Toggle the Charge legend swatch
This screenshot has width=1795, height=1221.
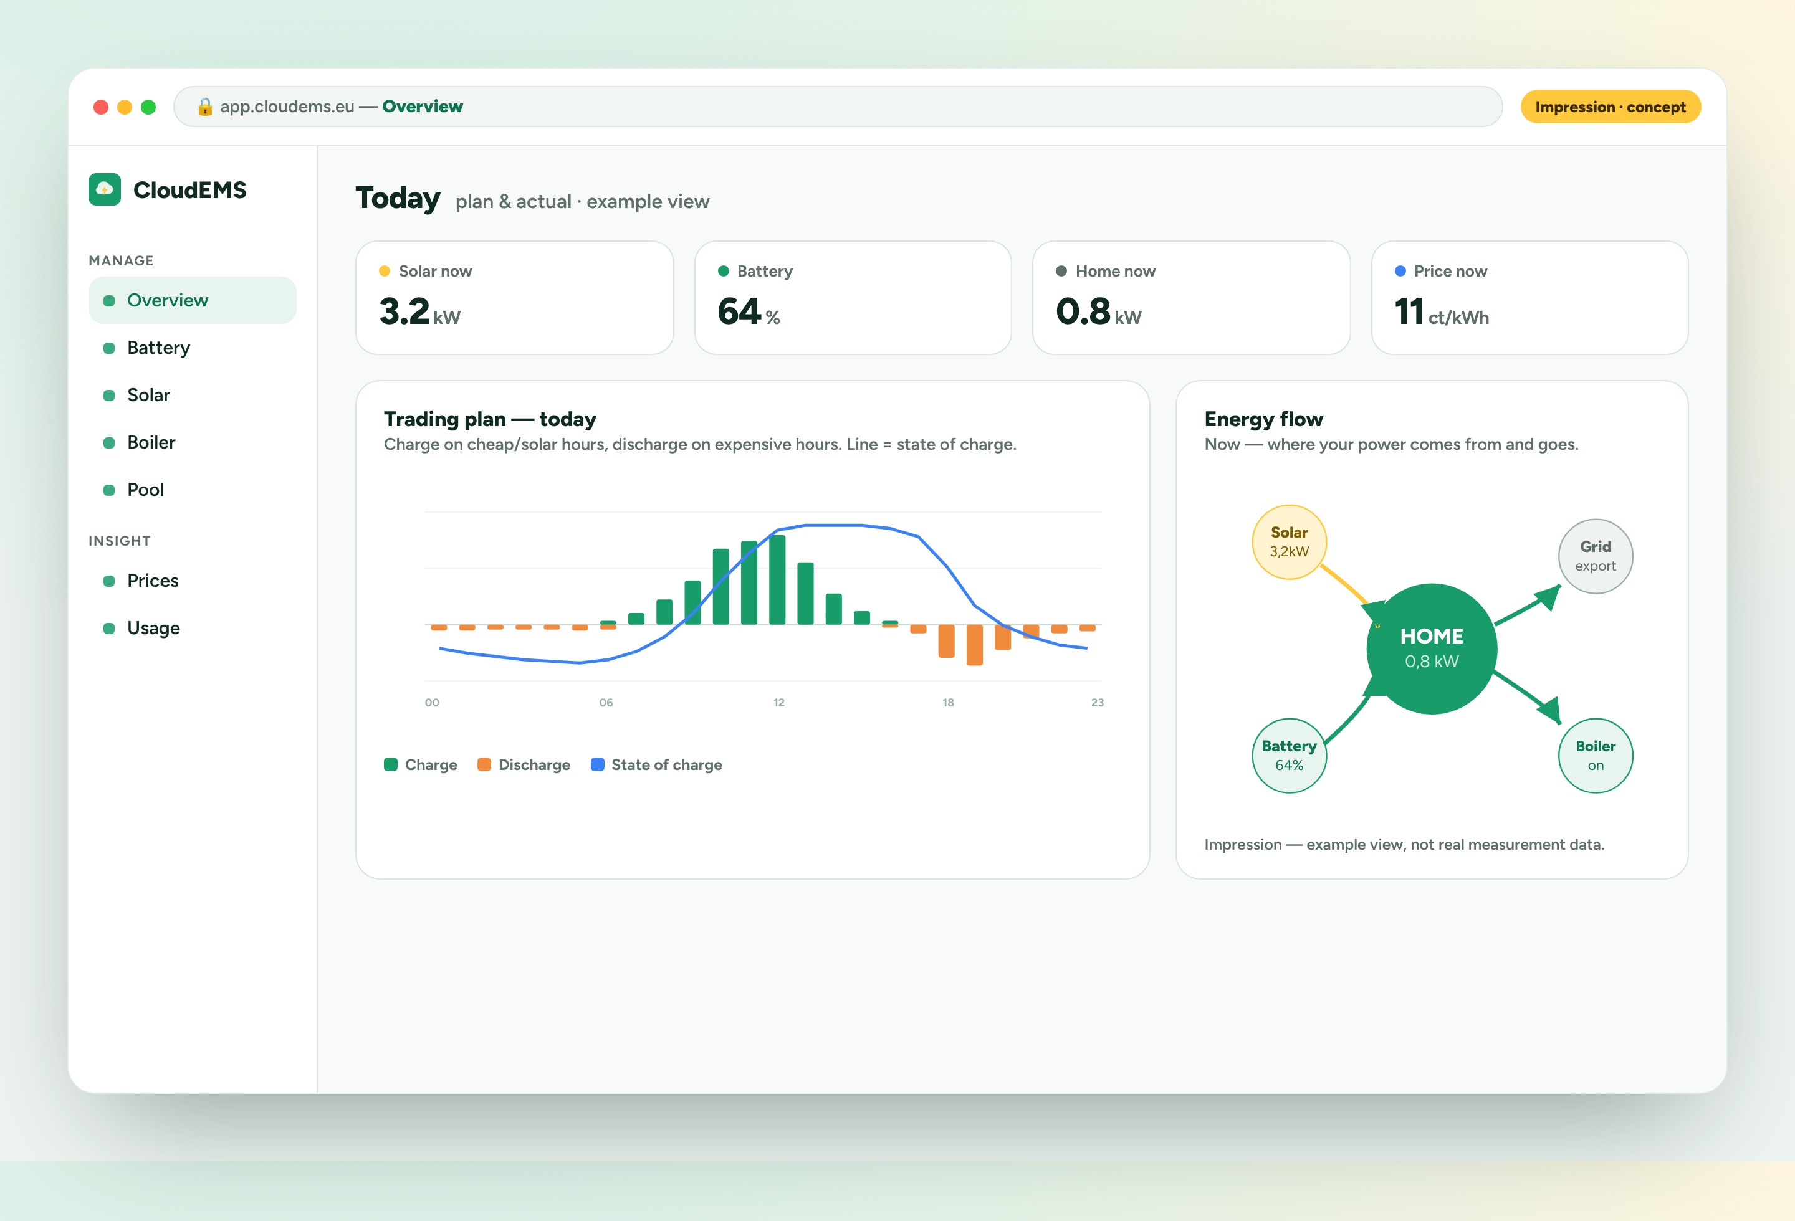tap(391, 764)
